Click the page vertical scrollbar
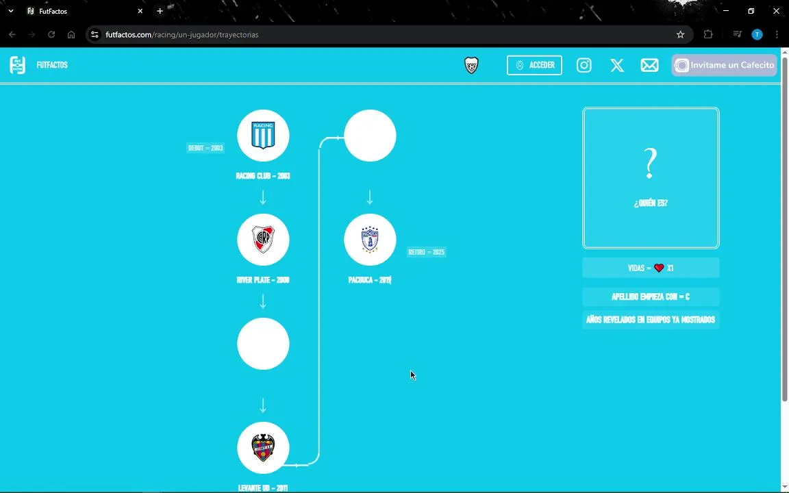 click(784, 229)
